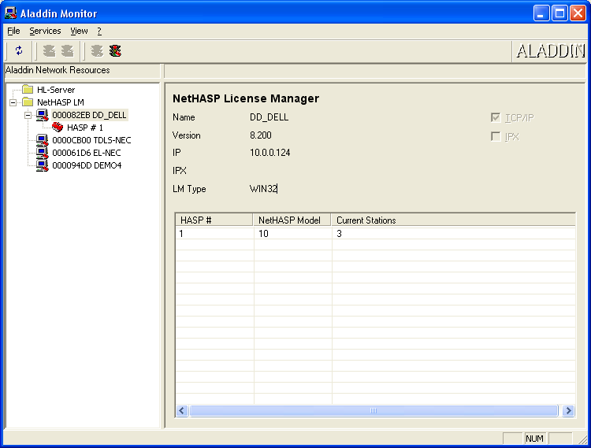
Task: Open the Services menu
Action: 45,31
